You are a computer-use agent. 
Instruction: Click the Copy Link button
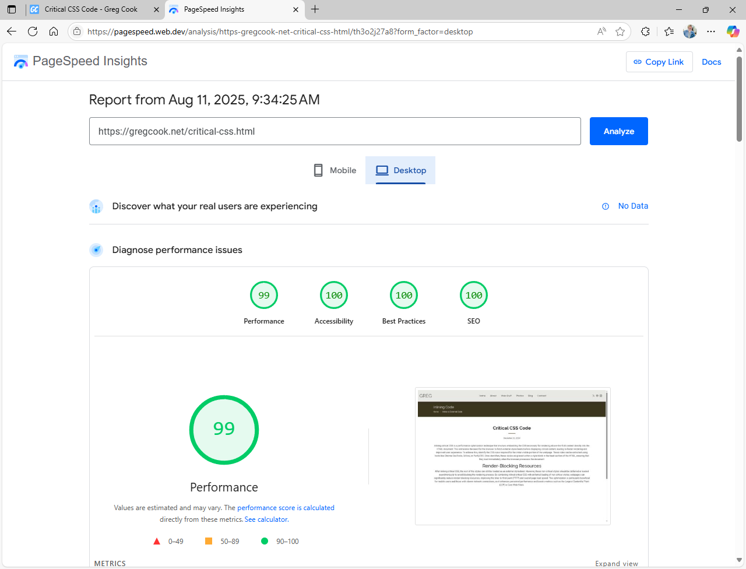(659, 62)
